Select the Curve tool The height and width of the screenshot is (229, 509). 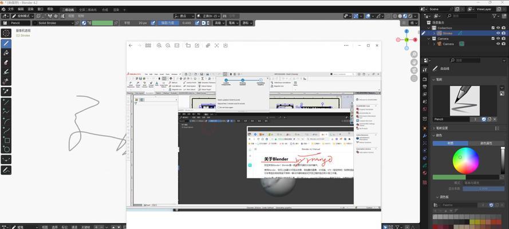[x=6, y=131]
